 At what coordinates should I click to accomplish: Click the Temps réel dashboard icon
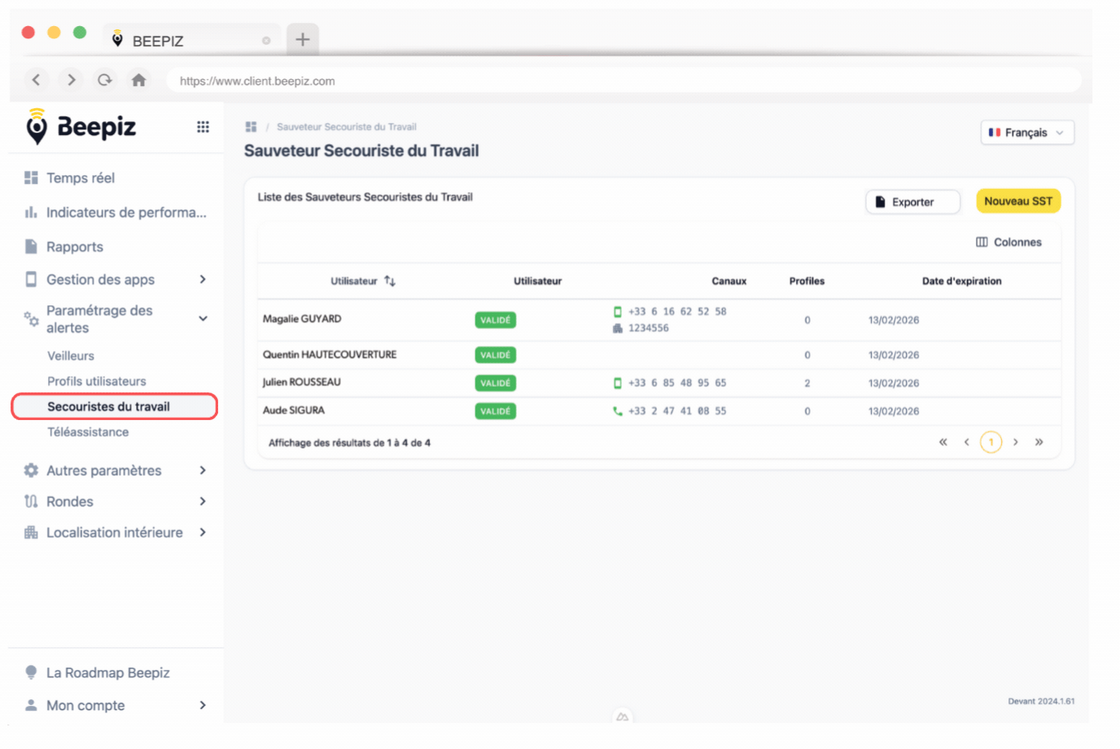pyautogui.click(x=31, y=177)
